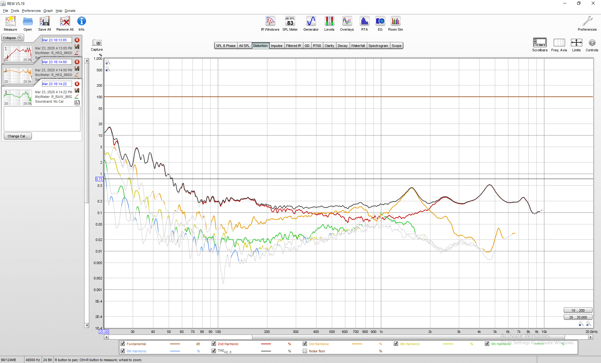
Task: Change trace colour of measurement 2
Action: click(x=77, y=74)
